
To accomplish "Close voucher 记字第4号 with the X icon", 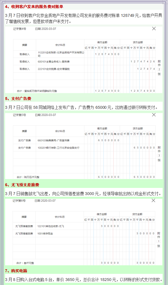I will (x=154, y=29).
